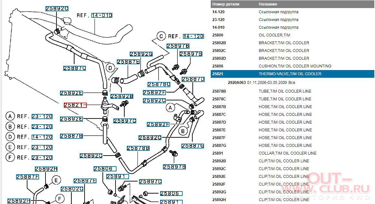
Task: Select the 25892F CLIP row in the table
Action: 292,184
